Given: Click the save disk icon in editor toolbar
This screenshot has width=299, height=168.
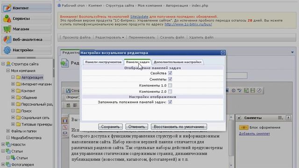Looking at the screenshot, I should pos(68,91).
